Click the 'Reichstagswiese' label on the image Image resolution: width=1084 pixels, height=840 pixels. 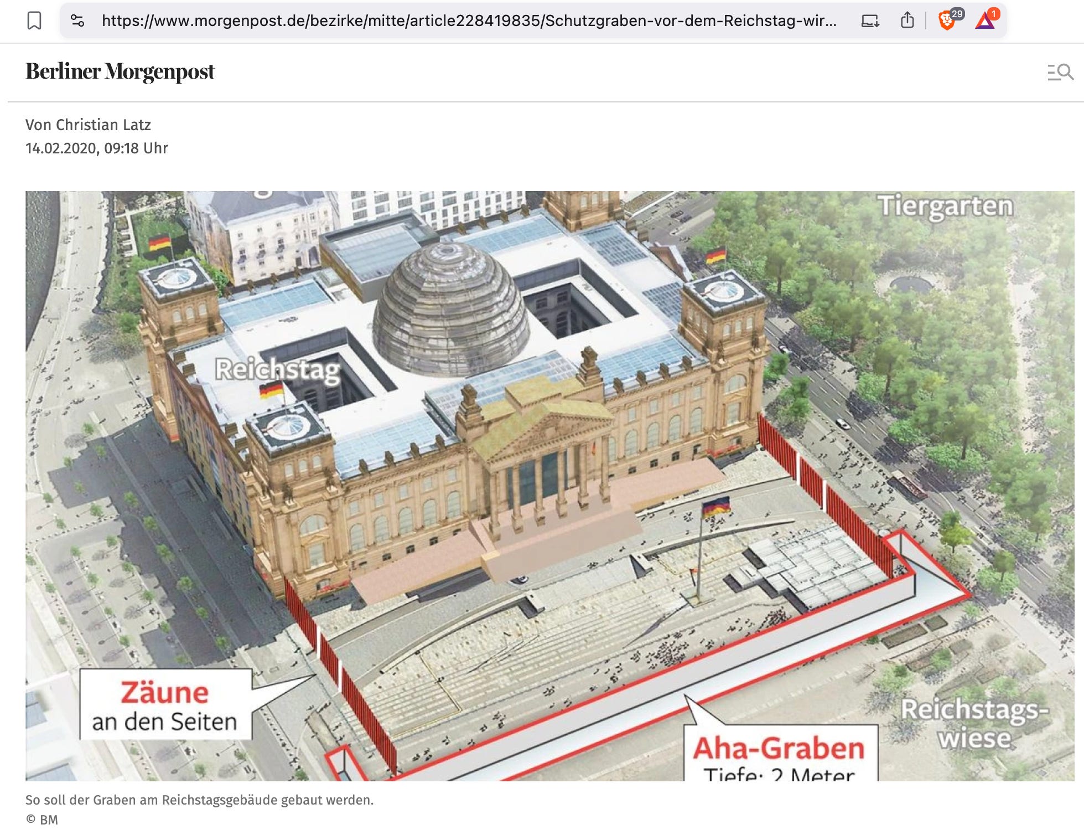pos(974,724)
